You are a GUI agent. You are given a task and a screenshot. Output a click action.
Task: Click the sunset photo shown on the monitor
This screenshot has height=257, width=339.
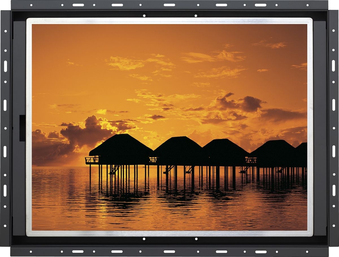[x=169, y=127]
